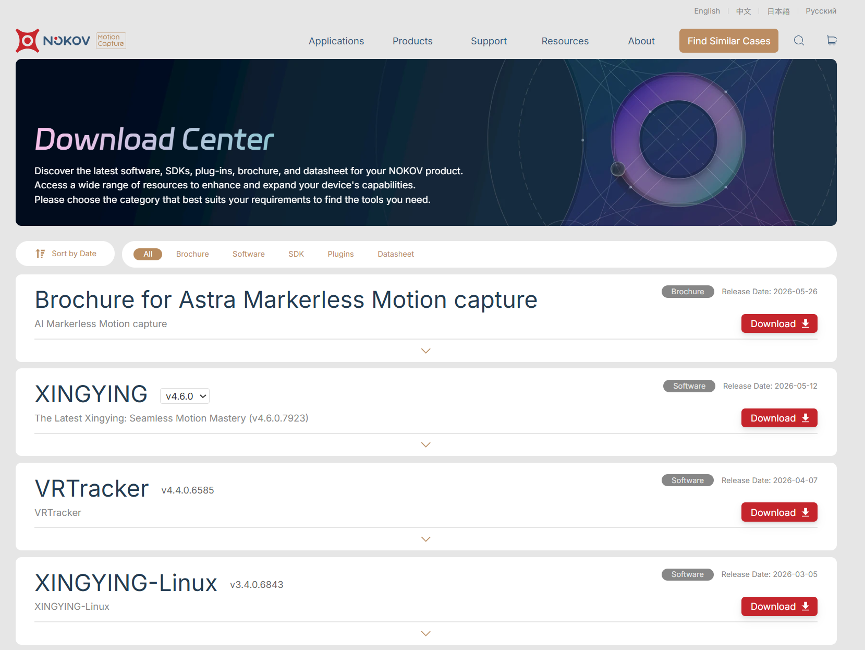
Task: Switch language to English
Action: pos(706,11)
